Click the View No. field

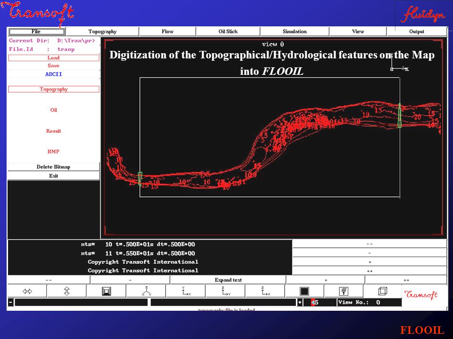[x=369, y=302]
